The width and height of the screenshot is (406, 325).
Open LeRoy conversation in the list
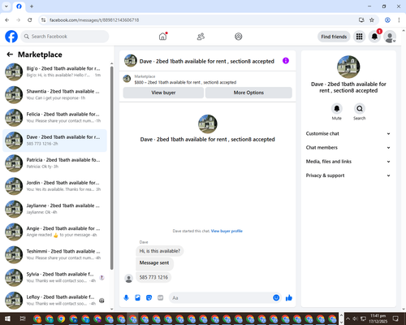click(54, 301)
